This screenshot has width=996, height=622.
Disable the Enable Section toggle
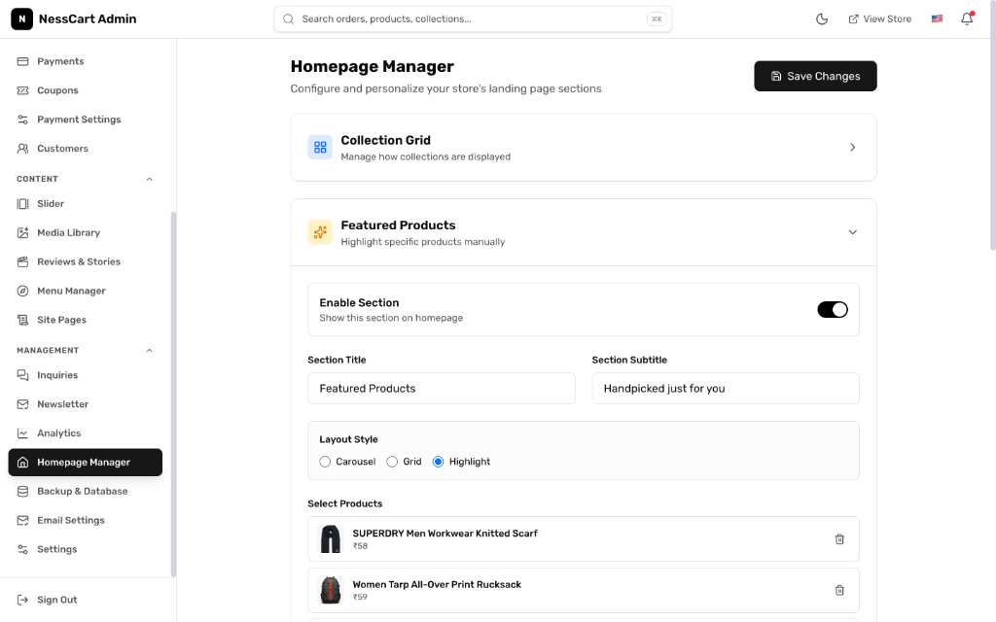[833, 308]
